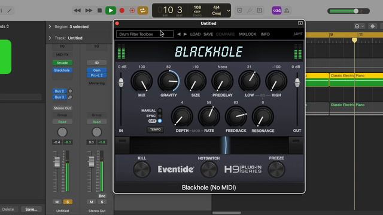
Task: Click the SIZE knob
Action: [196, 81]
